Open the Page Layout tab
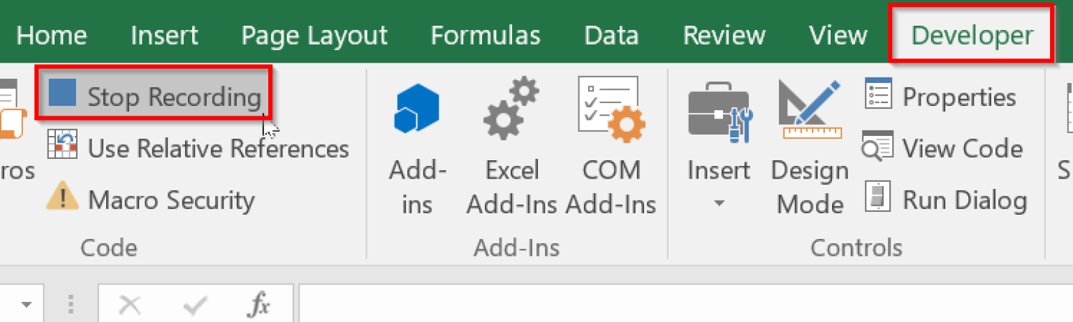 coord(314,35)
